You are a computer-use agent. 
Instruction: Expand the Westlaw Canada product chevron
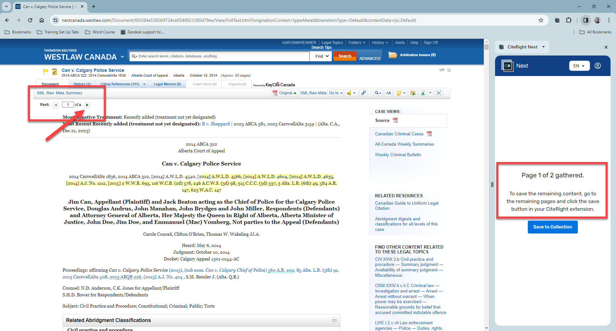coord(122,57)
